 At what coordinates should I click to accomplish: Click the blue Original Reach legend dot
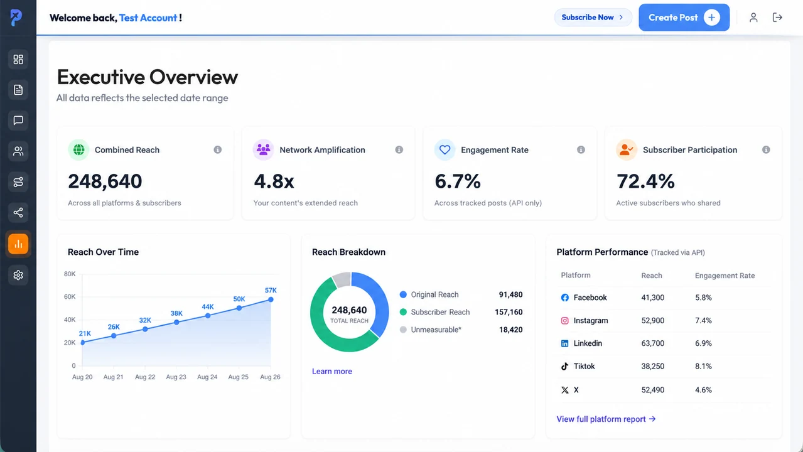[x=403, y=294]
